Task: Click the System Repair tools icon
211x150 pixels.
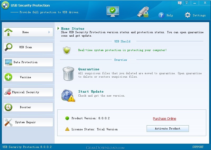Action: click(x=8, y=122)
